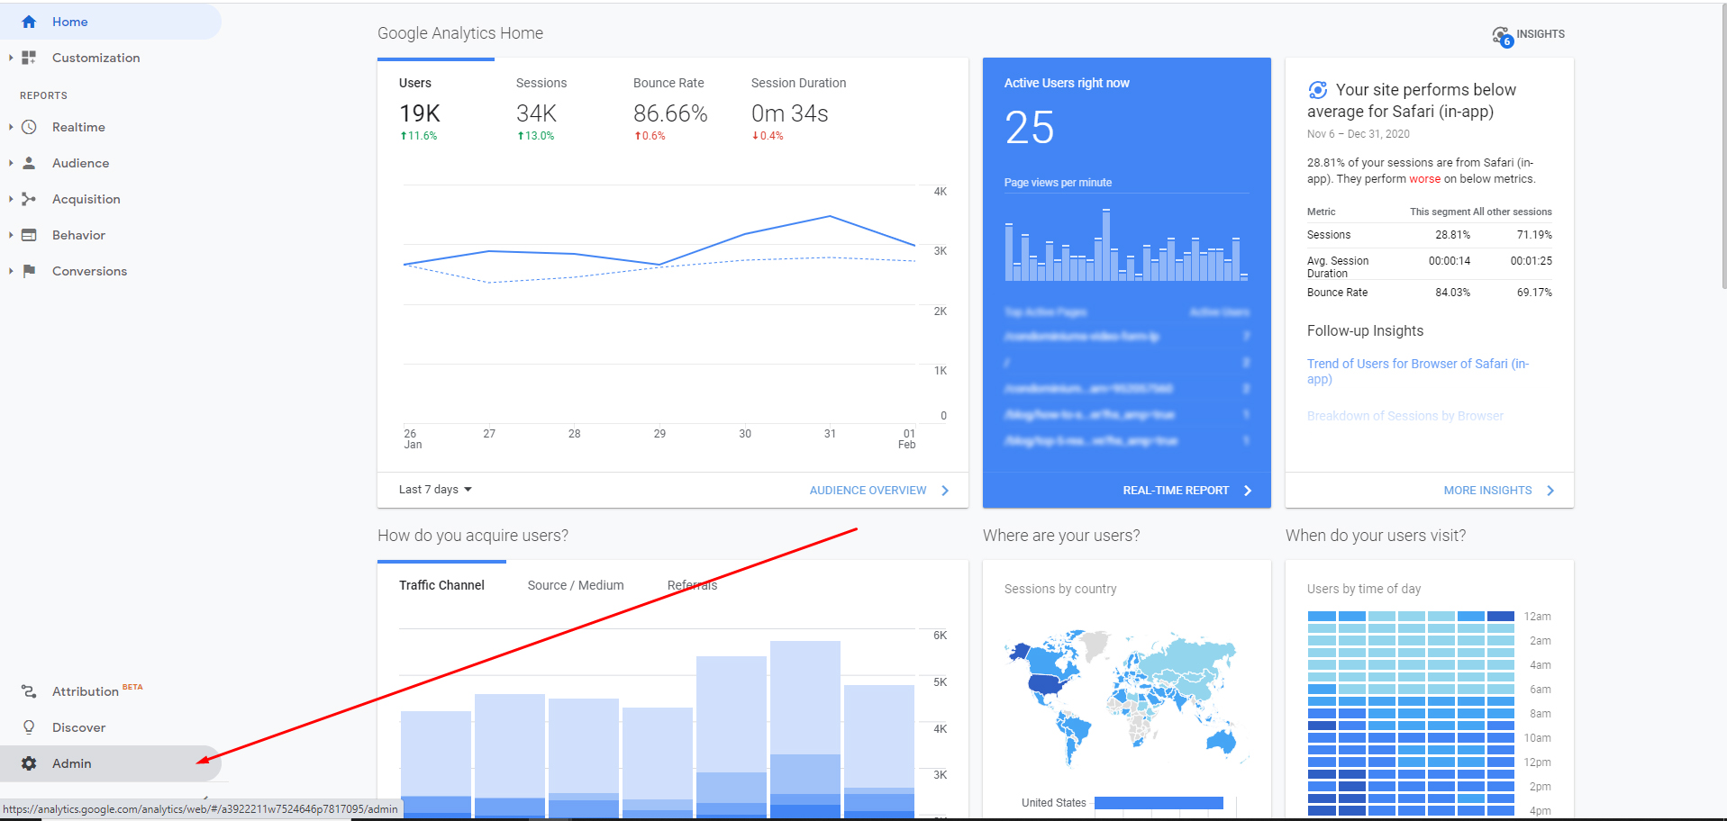1727x821 pixels.
Task: Open the Last 7 days dropdown
Action: (436, 490)
